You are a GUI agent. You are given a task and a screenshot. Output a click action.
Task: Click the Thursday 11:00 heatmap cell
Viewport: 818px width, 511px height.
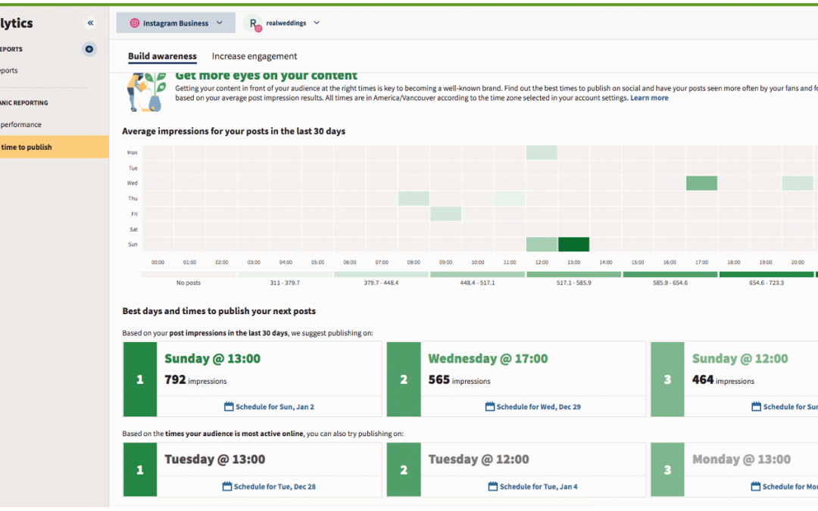click(x=510, y=198)
